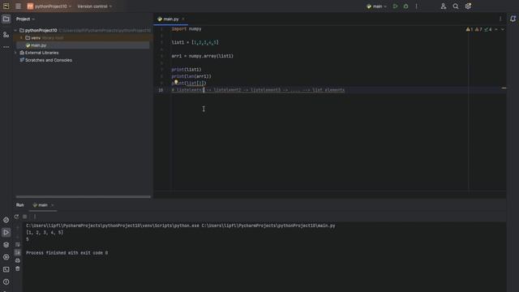Print the Run console output

(x=18, y=260)
